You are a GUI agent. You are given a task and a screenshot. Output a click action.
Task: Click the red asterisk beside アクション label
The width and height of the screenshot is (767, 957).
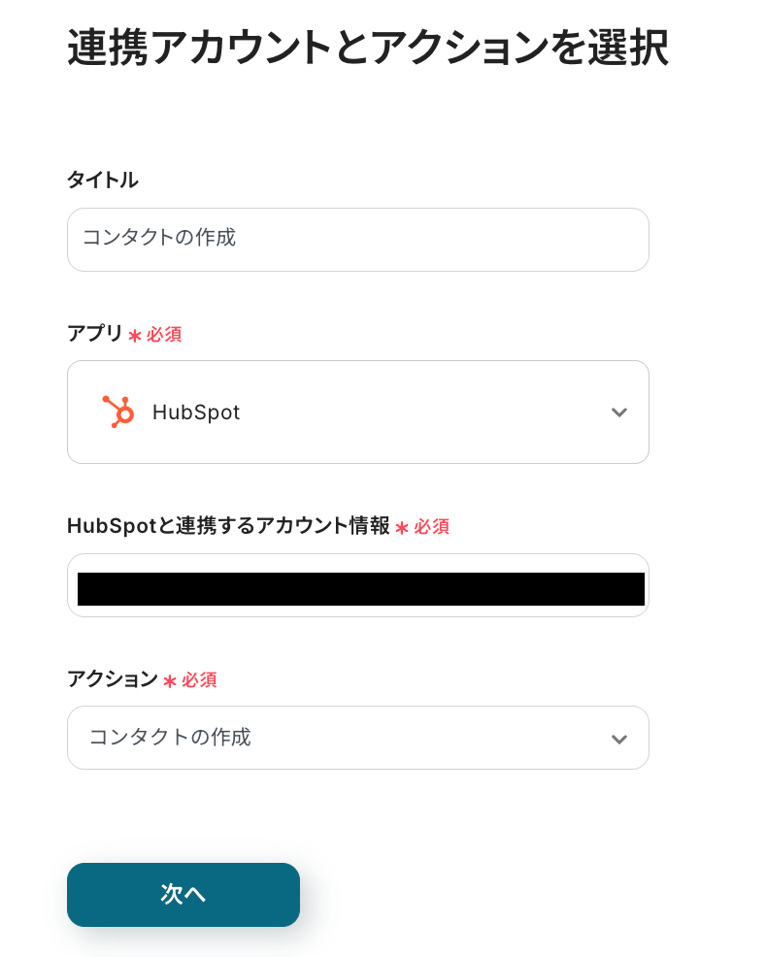170,681
